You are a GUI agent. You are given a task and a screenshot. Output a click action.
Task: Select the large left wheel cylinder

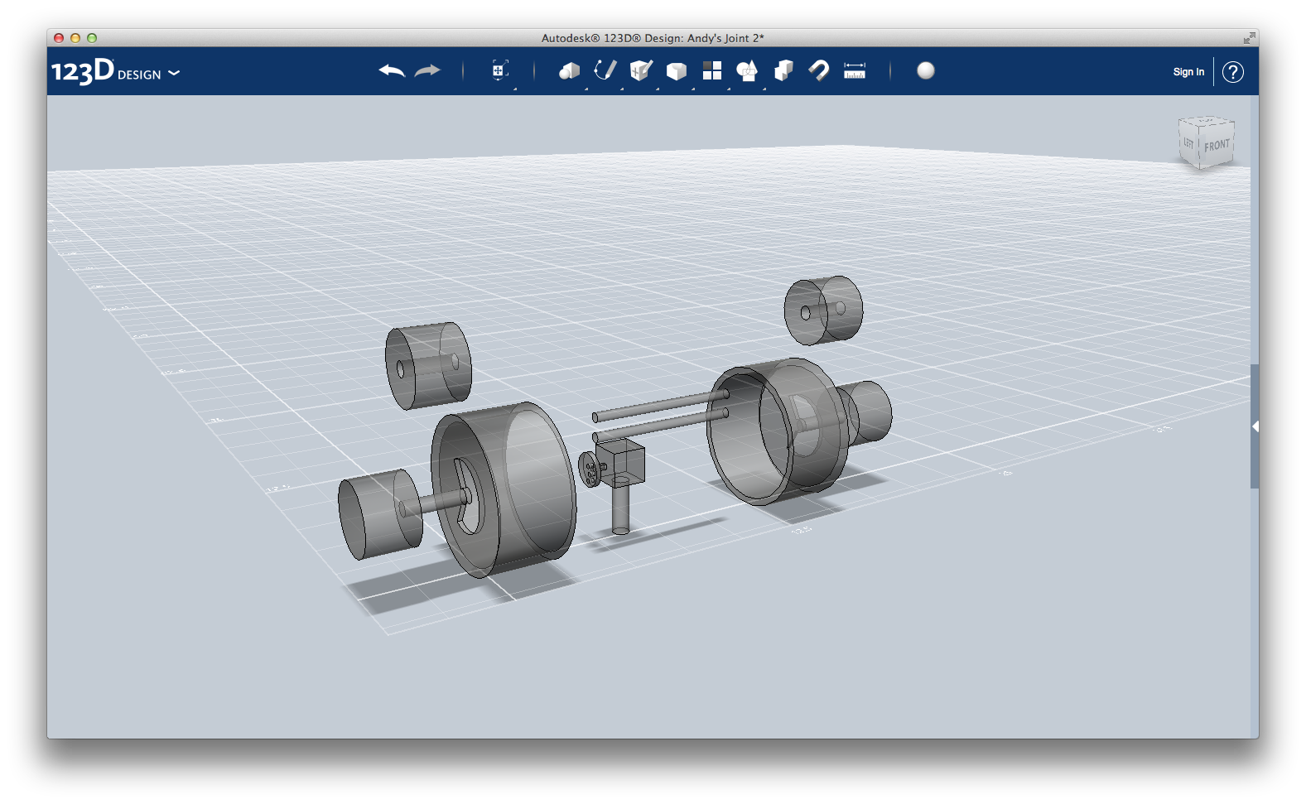[504, 489]
